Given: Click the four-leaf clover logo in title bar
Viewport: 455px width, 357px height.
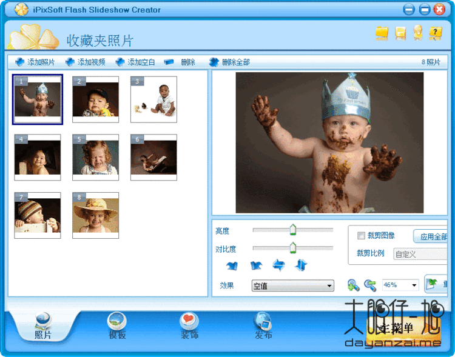Looking at the screenshot, I should pos(21,10).
